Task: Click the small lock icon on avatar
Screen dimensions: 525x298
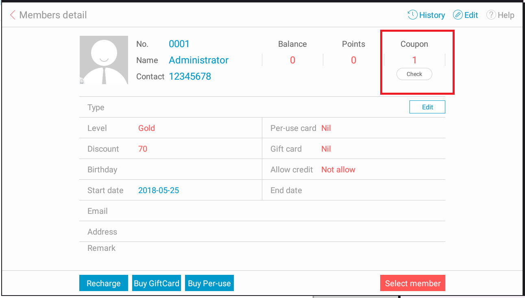Action: pyautogui.click(x=82, y=81)
